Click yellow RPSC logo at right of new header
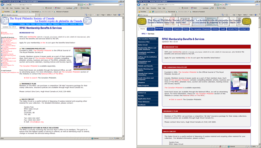 [x=247, y=22]
